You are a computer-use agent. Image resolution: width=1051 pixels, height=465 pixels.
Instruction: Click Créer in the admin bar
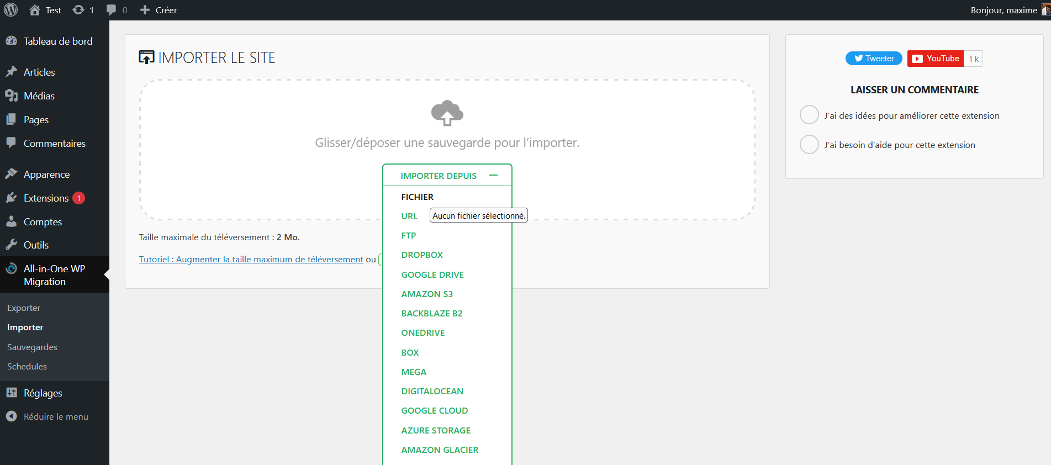pyautogui.click(x=166, y=10)
